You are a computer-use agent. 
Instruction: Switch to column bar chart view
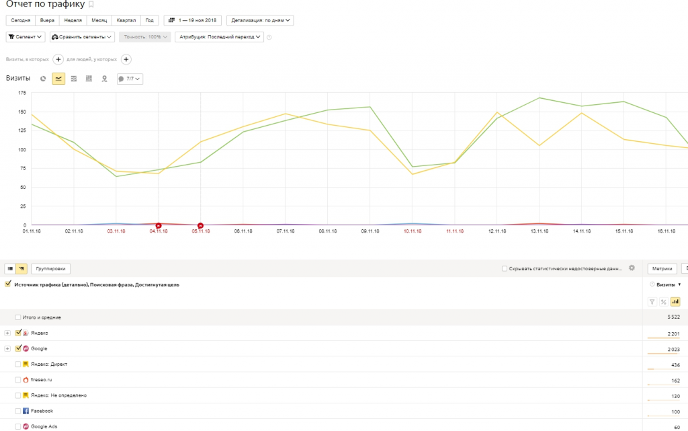pyautogui.click(x=89, y=79)
